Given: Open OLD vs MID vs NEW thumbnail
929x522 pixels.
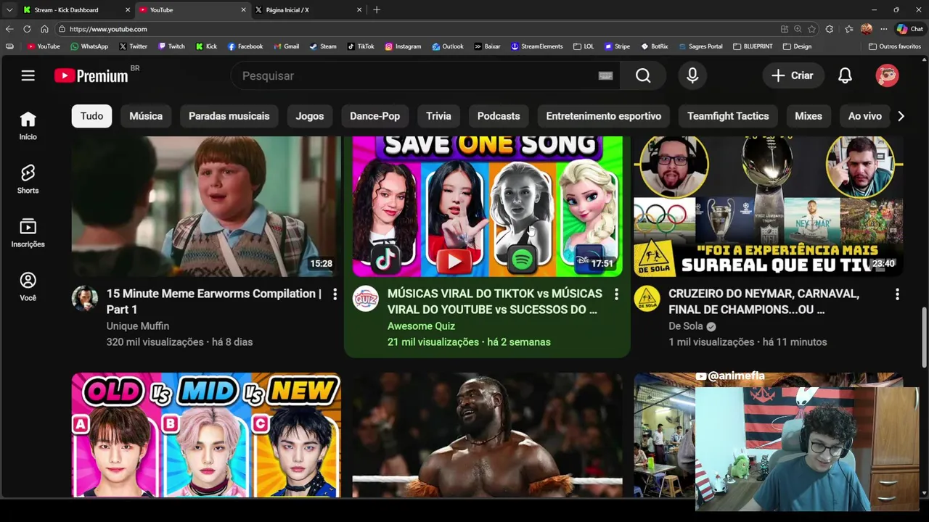Looking at the screenshot, I should [x=206, y=435].
